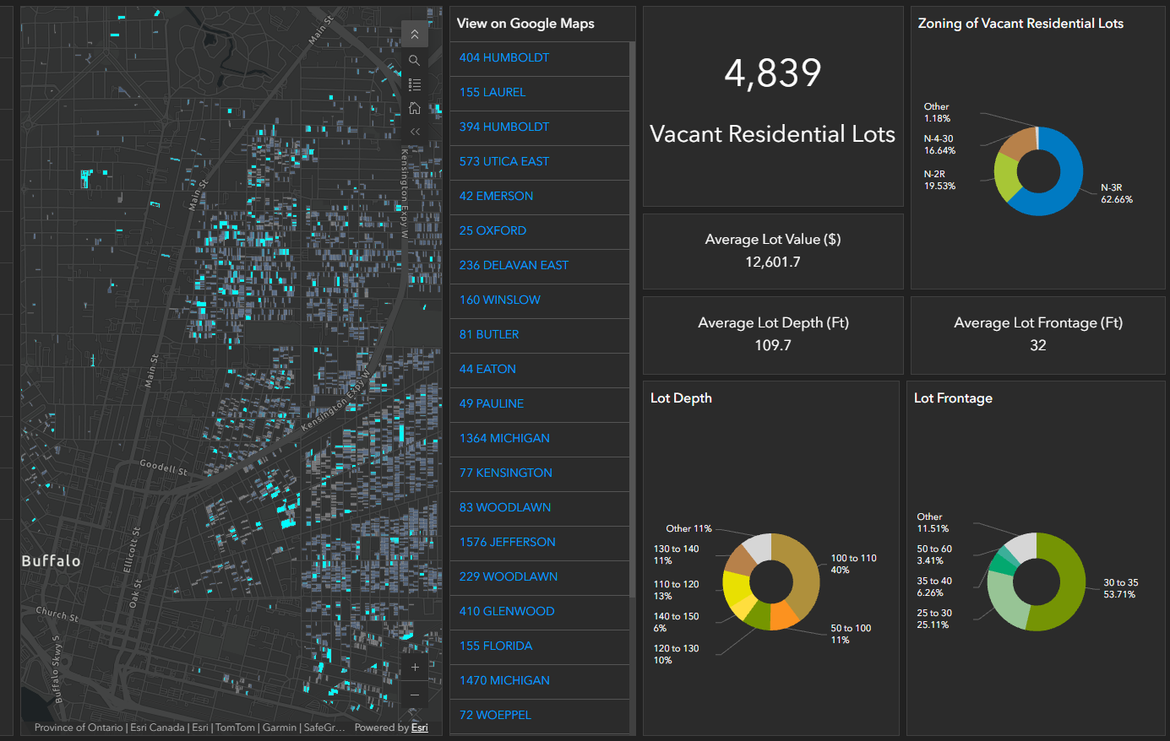Open 155 LAUREL in Google Maps
Viewport: 1170px width, 741px height.
click(492, 92)
